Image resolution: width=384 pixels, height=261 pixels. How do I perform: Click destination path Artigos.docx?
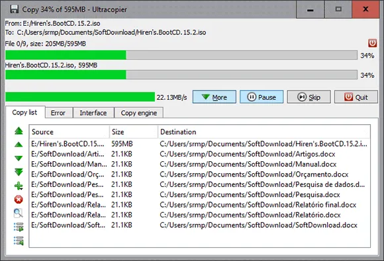point(248,154)
